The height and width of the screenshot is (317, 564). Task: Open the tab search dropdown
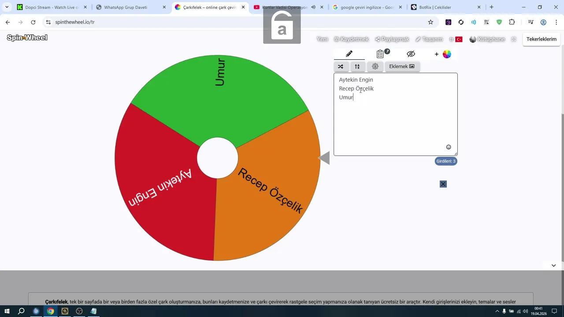pos(7,7)
